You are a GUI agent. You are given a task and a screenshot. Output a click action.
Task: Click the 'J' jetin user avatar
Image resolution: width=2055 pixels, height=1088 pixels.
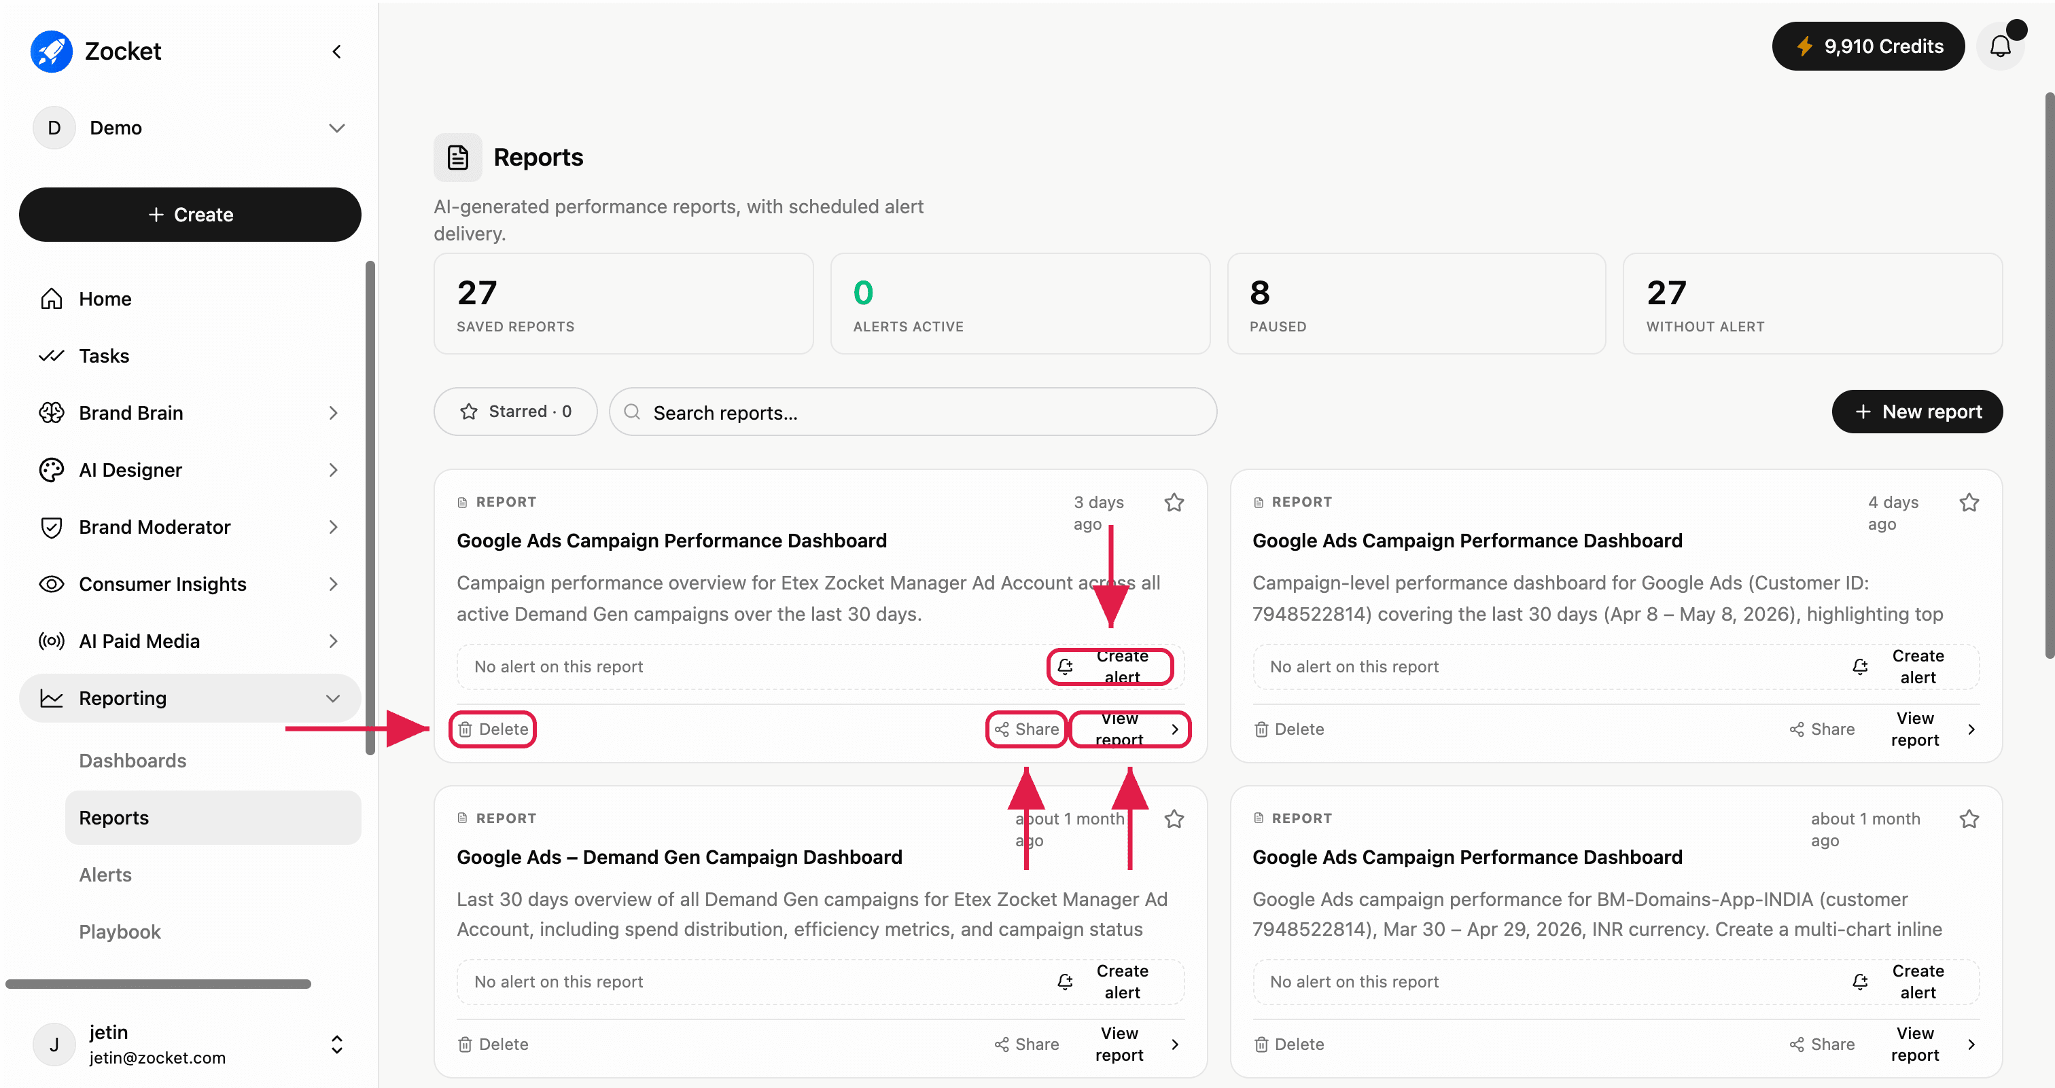click(x=54, y=1045)
